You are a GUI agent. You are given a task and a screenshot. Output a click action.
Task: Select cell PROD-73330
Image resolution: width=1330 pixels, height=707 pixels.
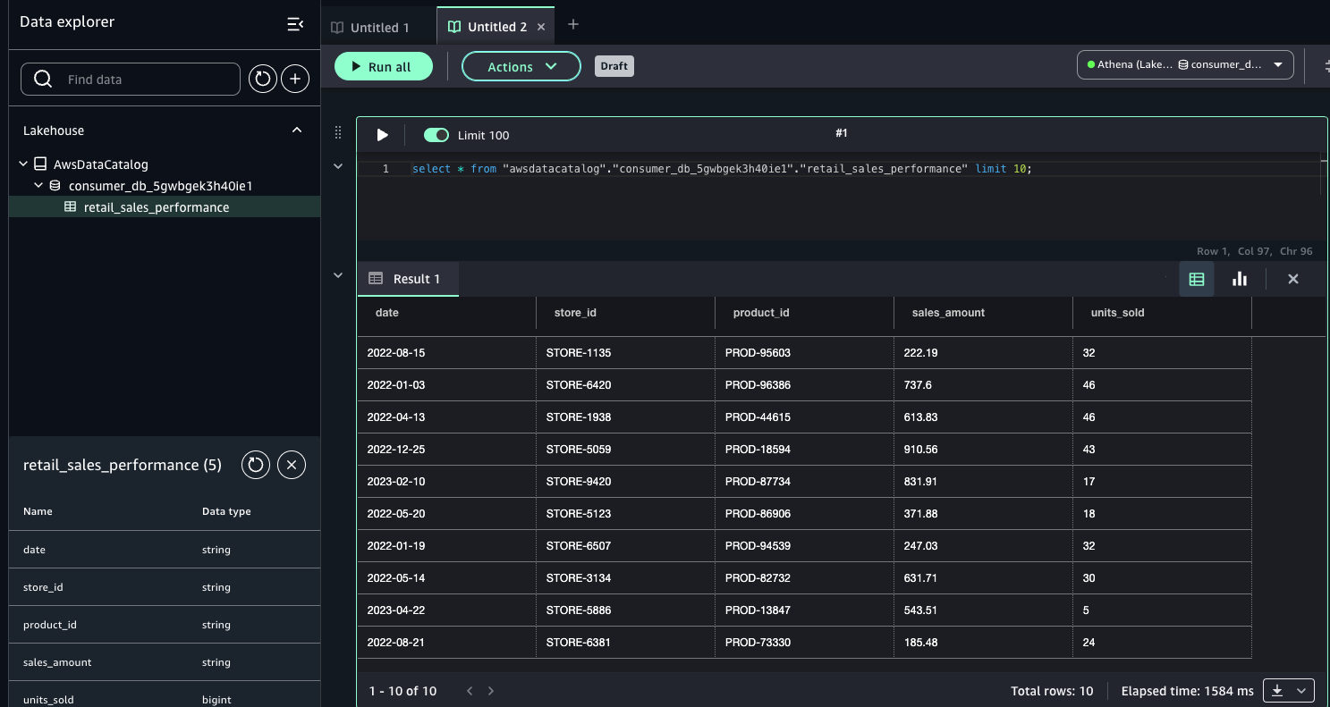click(804, 643)
